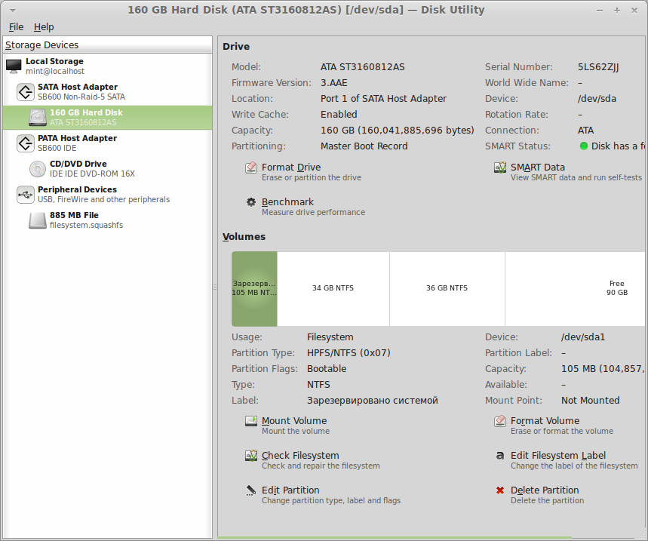Screen dimensions: 648x541
Task: Click the green SMART status indicator
Action: (x=584, y=146)
